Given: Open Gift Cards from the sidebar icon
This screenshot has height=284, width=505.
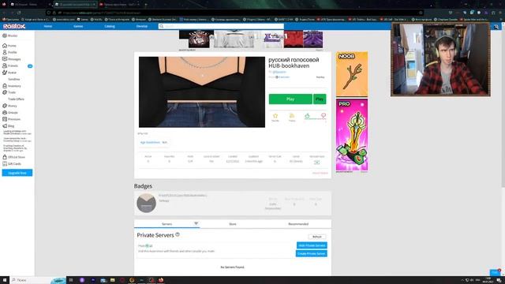Looking at the screenshot, I should tap(5, 163).
